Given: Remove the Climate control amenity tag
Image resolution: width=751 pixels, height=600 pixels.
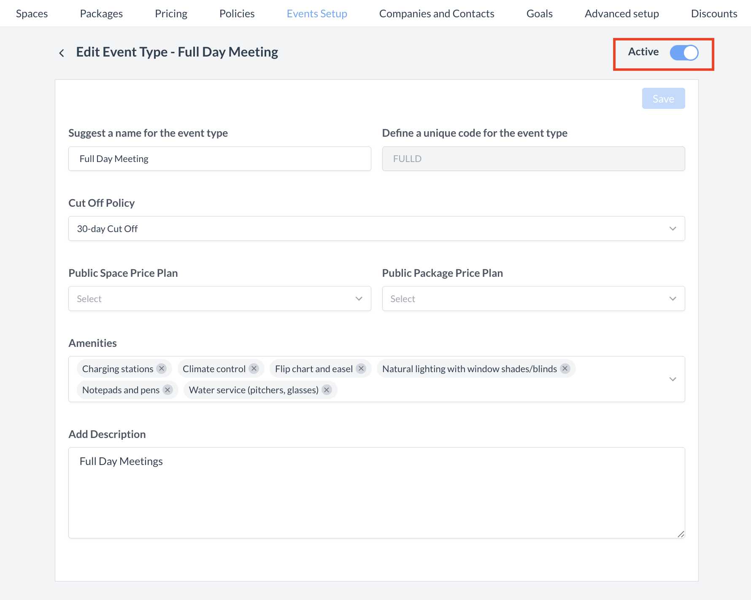Looking at the screenshot, I should pyautogui.click(x=254, y=368).
